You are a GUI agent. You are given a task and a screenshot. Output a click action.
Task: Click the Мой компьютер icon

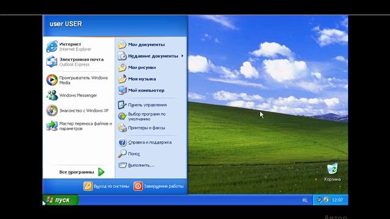pos(122,91)
